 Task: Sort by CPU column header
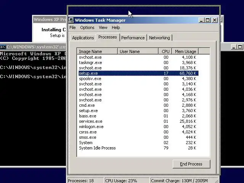coord(165,51)
